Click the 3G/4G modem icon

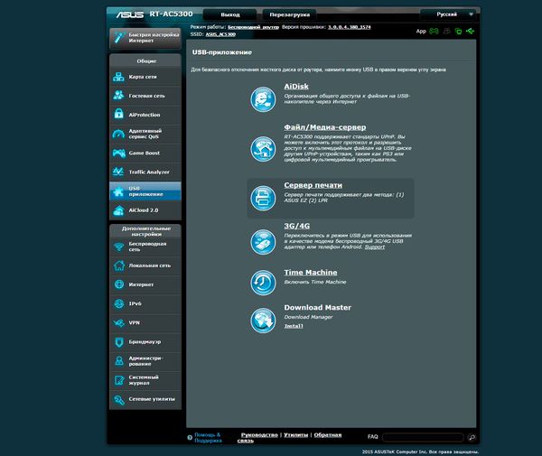[263, 242]
